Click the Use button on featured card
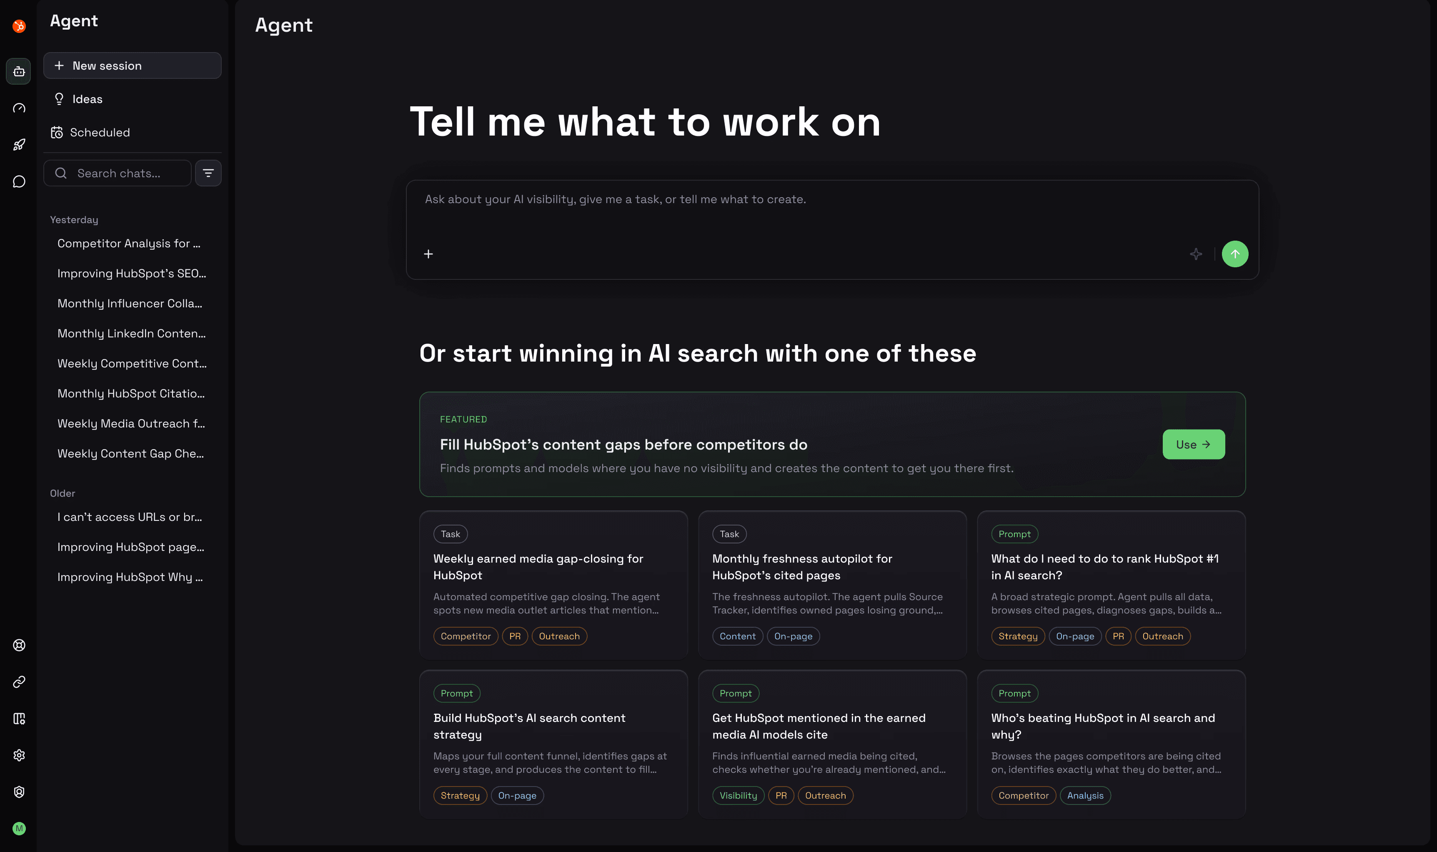This screenshot has width=1437, height=852. tap(1193, 445)
